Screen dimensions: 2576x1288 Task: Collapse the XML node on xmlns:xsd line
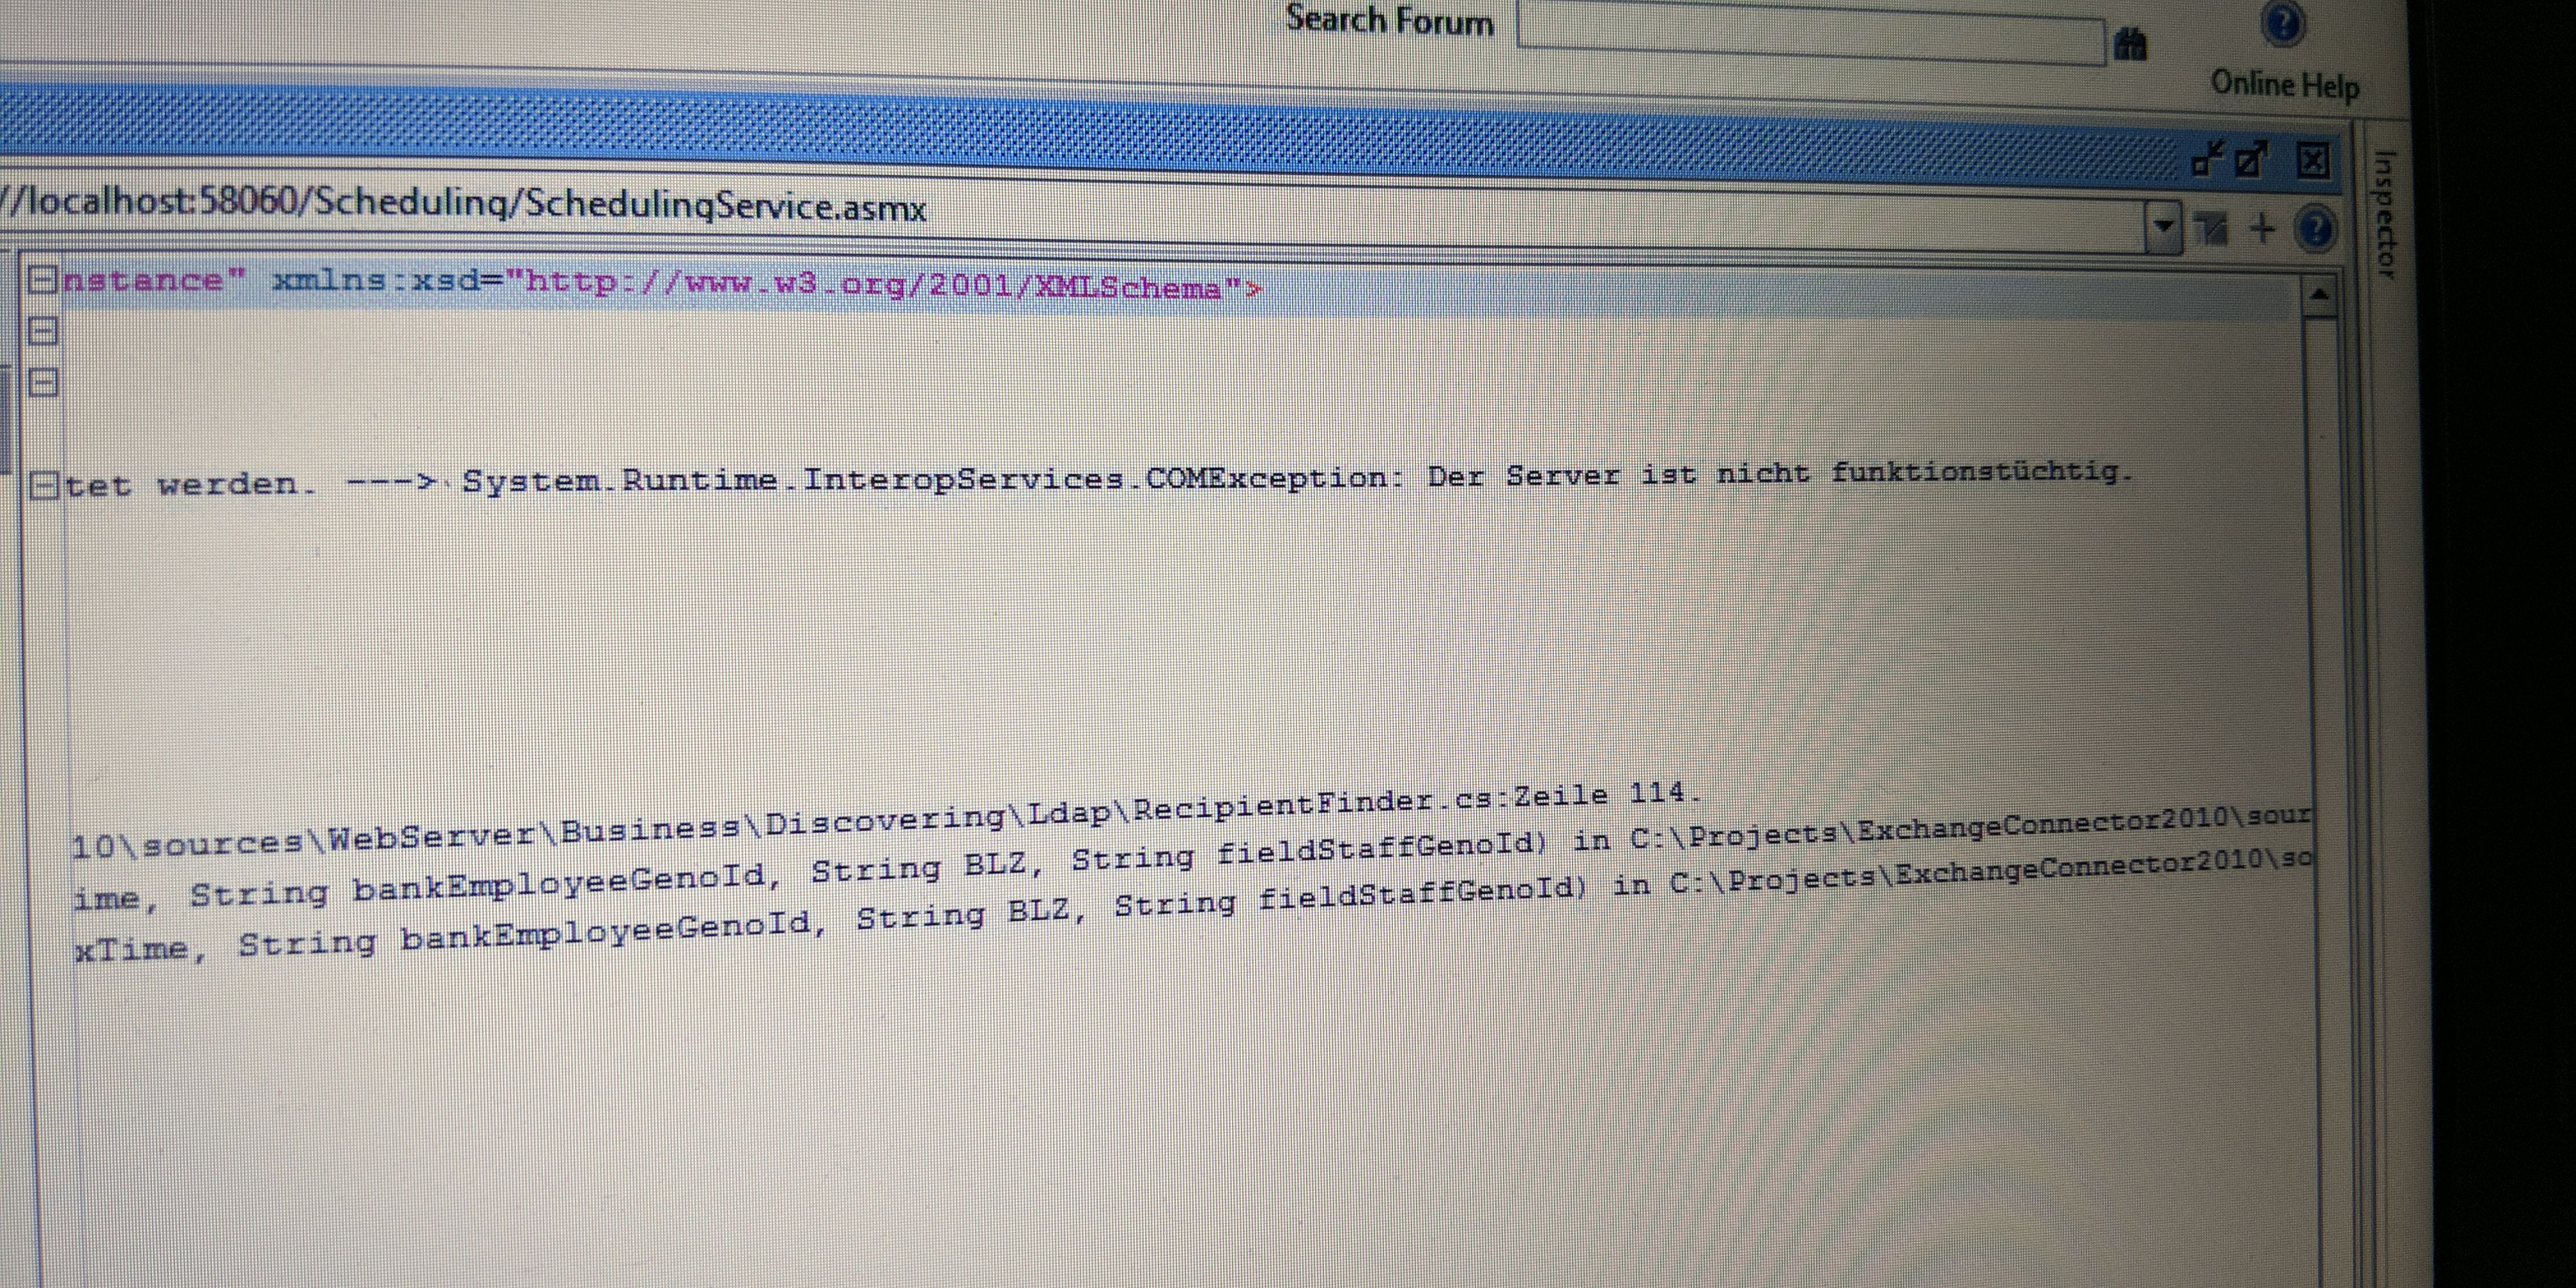(42, 279)
